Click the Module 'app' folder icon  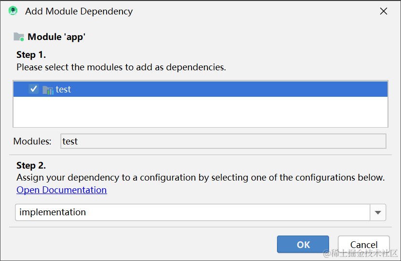pyautogui.click(x=19, y=37)
